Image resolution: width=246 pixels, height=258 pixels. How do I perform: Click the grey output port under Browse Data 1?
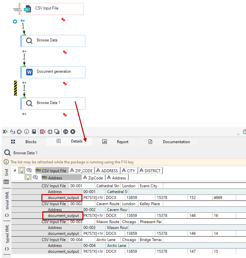pyautogui.click(x=24, y=114)
